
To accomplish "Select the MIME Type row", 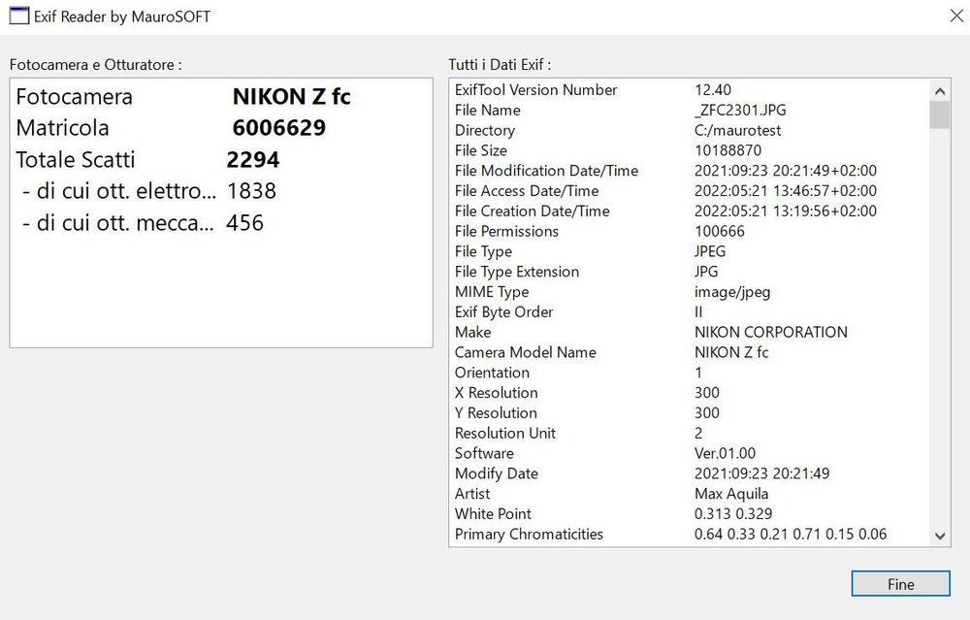I will point(689,292).
